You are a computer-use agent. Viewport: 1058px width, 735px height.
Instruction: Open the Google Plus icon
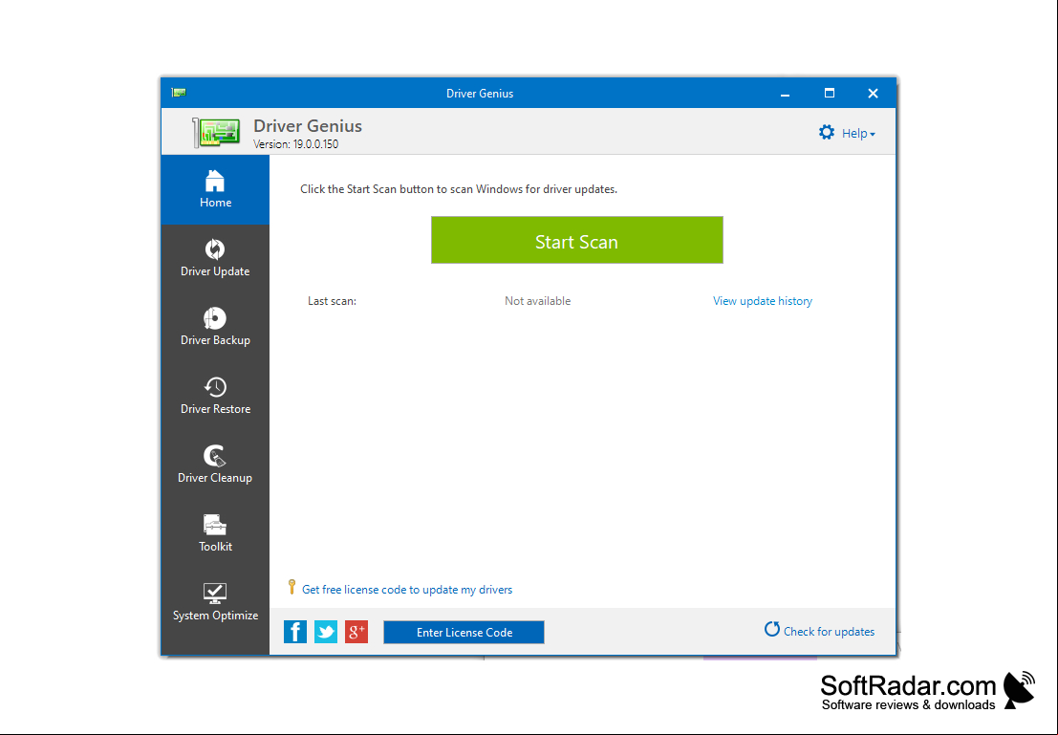tap(356, 632)
